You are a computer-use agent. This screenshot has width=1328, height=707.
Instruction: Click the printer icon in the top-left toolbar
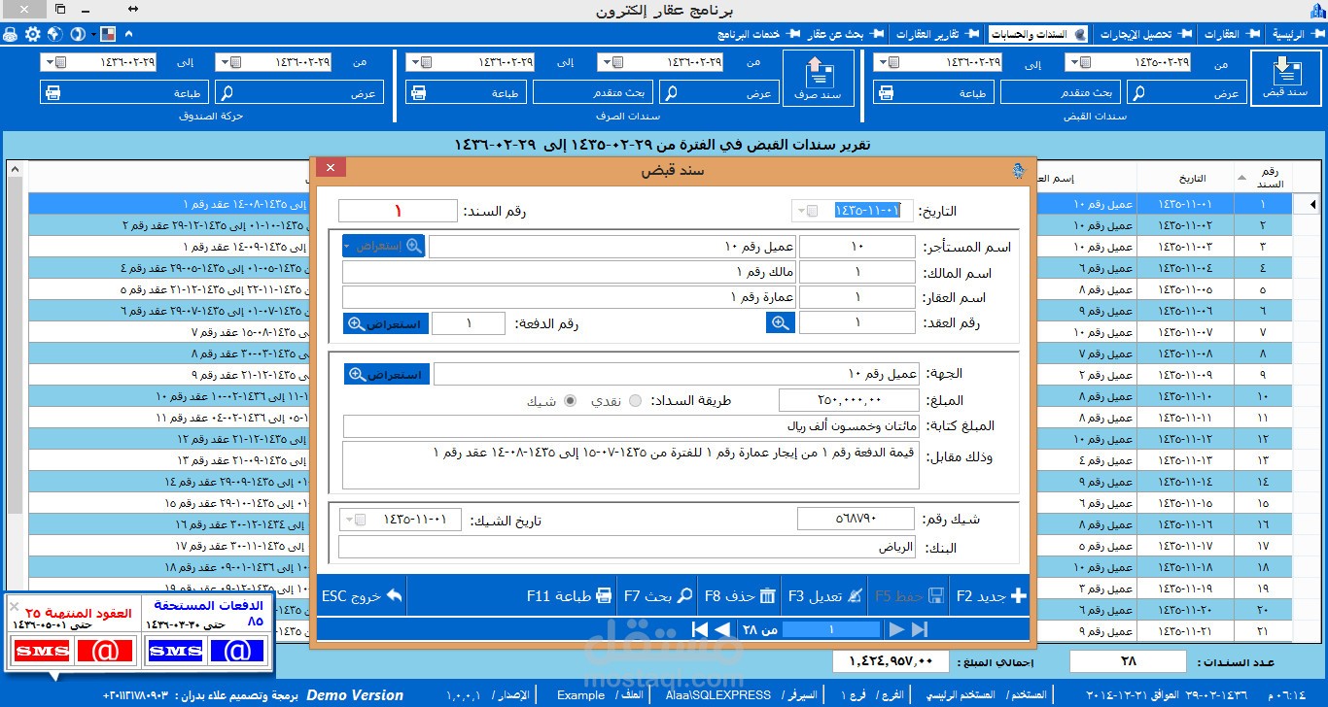click(x=11, y=34)
